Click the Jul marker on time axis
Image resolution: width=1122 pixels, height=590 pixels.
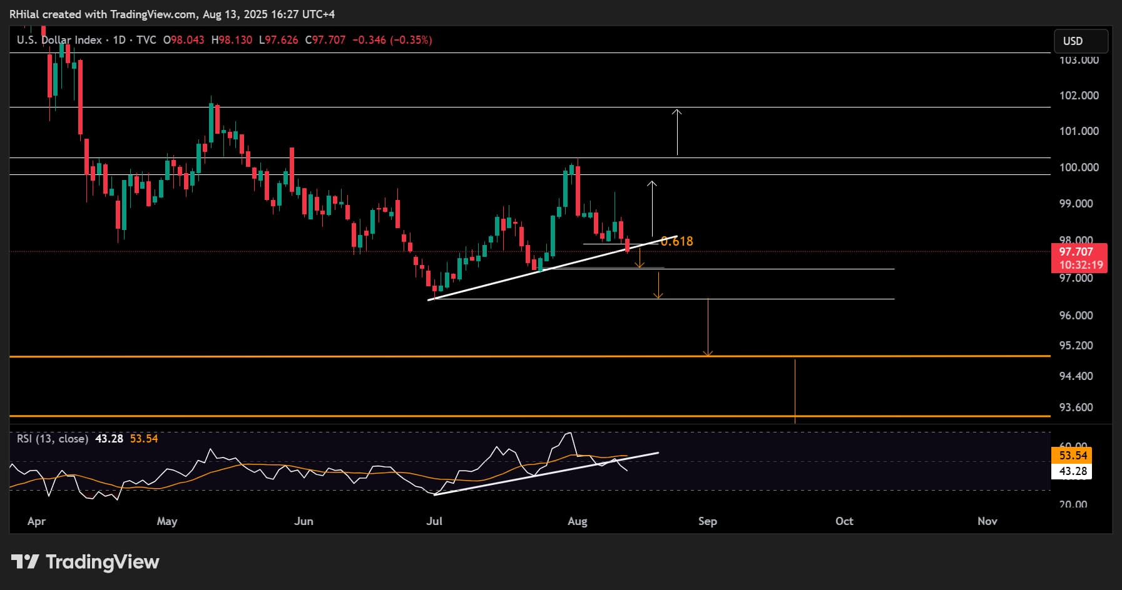point(434,521)
